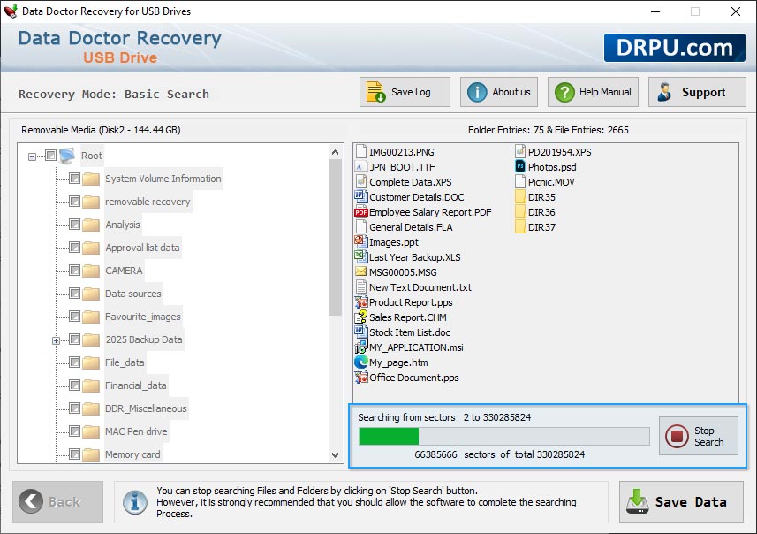The height and width of the screenshot is (534, 757).
Task: Click the 66385666 sectors progress text
Action: click(x=499, y=454)
